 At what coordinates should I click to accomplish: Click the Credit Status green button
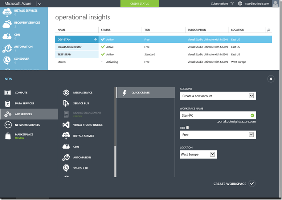point(139,4)
